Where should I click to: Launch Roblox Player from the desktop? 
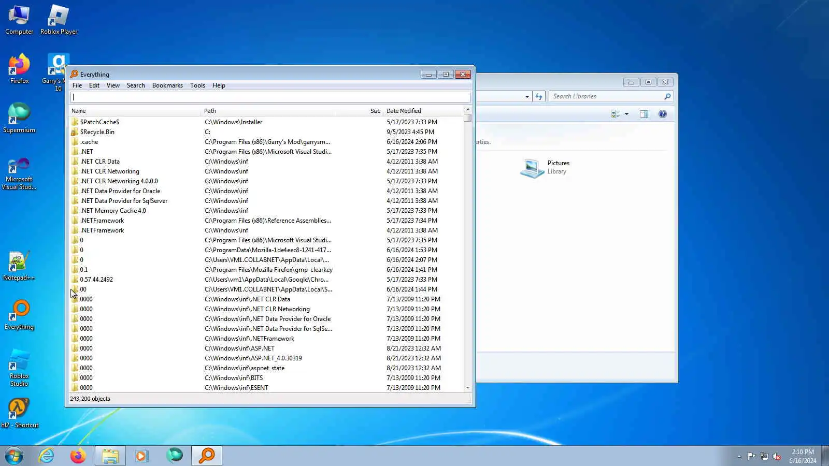59,20
